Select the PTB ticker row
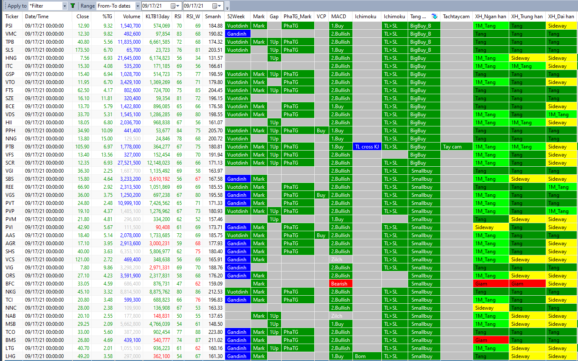The image size is (578, 361). [x=9, y=147]
